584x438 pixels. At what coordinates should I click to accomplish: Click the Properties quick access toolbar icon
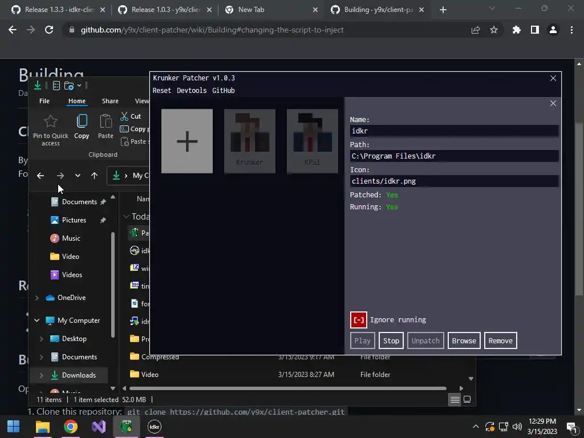click(56, 86)
